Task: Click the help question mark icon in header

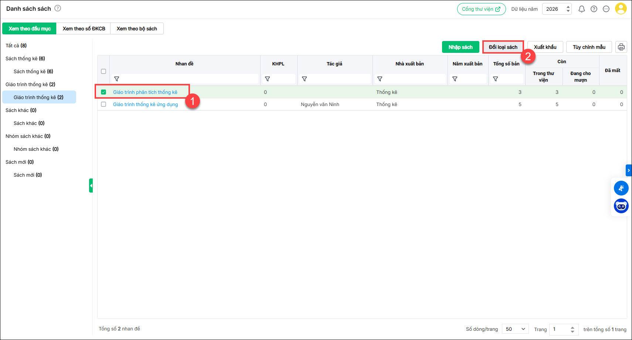Action: click(594, 9)
